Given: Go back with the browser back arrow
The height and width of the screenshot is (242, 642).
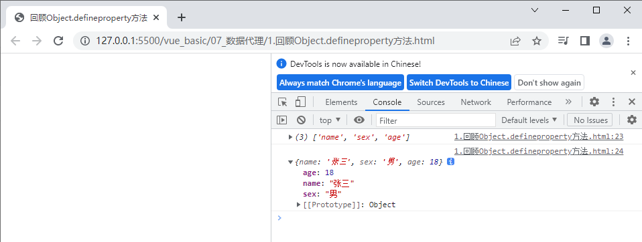Looking at the screenshot, I should pos(15,41).
